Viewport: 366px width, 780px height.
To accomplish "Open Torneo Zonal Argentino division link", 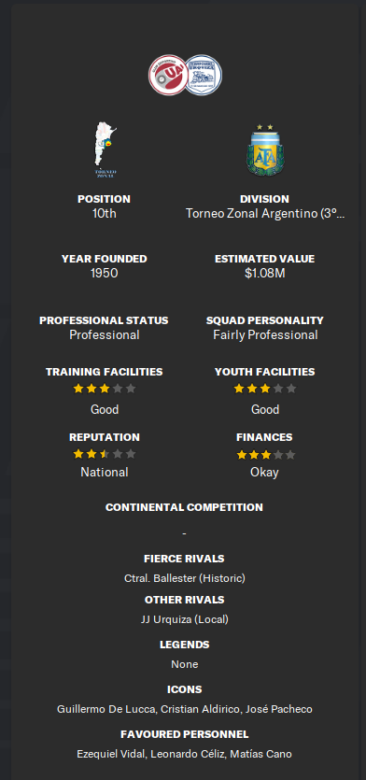I will point(265,213).
